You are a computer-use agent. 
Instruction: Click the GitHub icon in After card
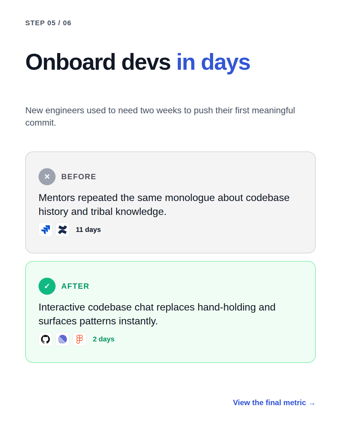(x=45, y=339)
